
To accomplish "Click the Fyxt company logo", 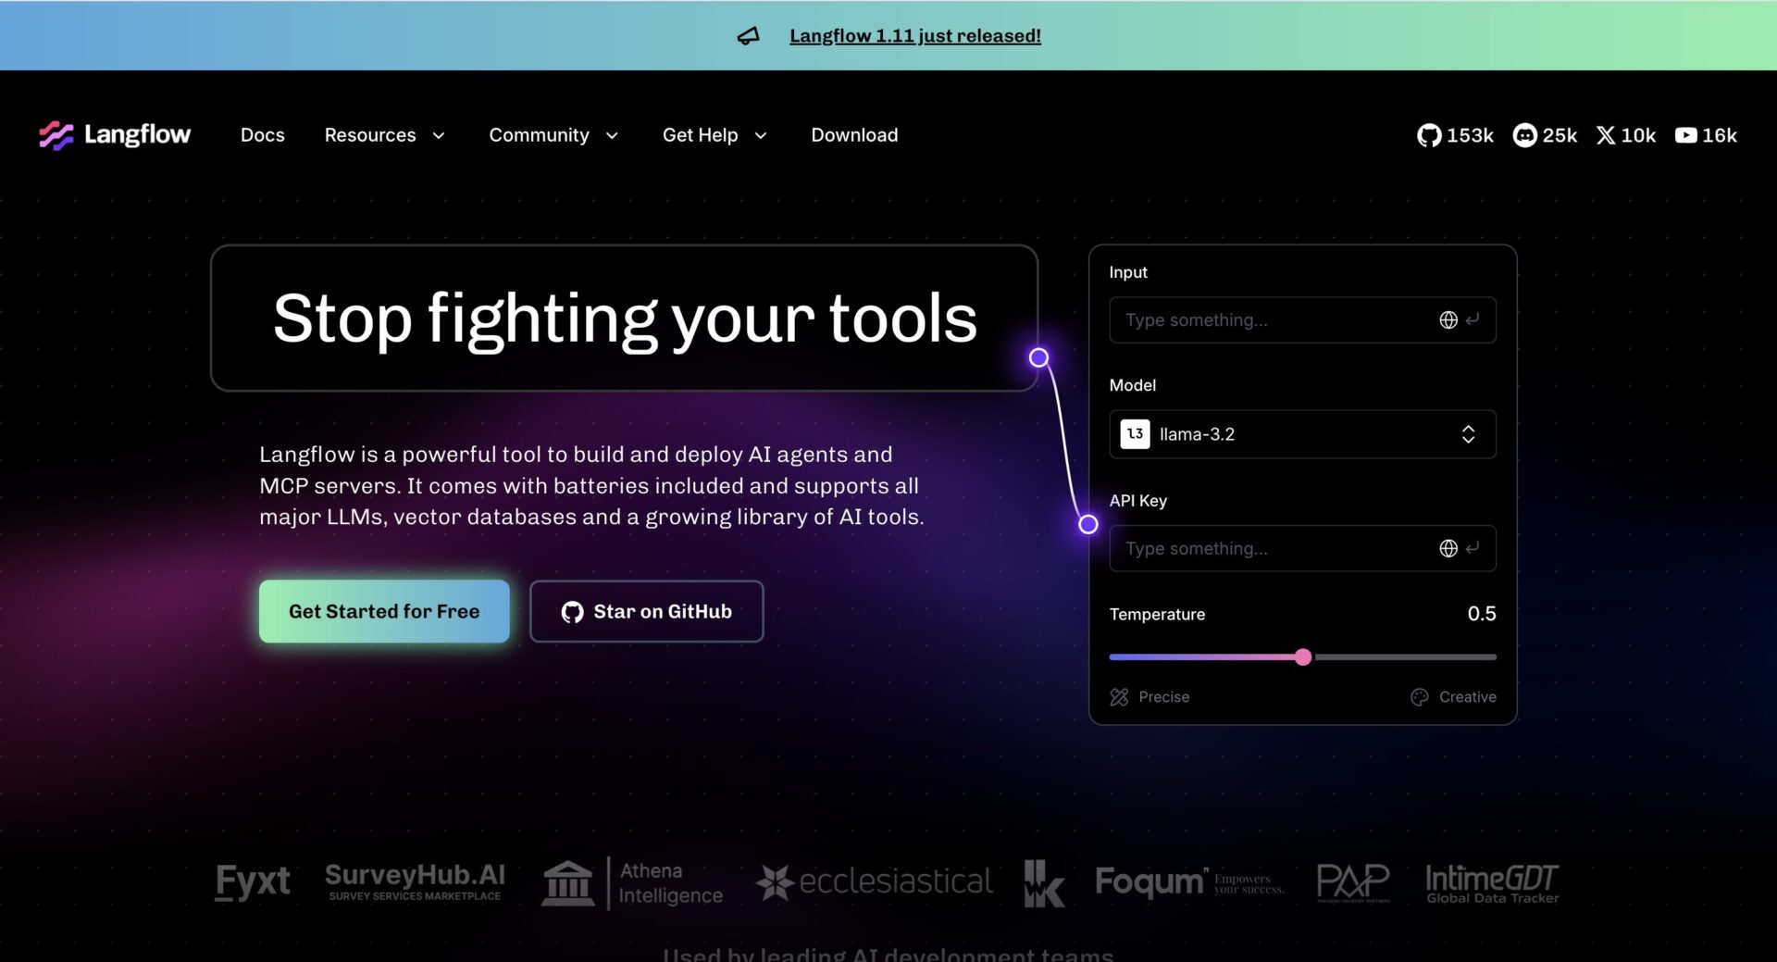I will [x=252, y=881].
